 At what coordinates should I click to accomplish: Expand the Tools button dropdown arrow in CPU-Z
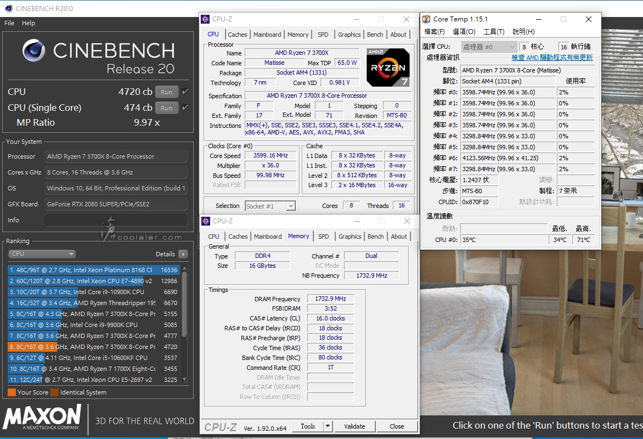coord(328,426)
